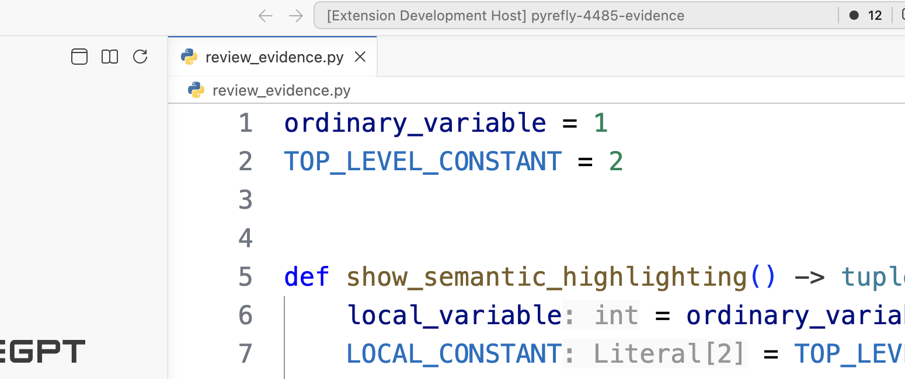Click line number 1 in the gutter
The height and width of the screenshot is (379, 905).
point(246,123)
